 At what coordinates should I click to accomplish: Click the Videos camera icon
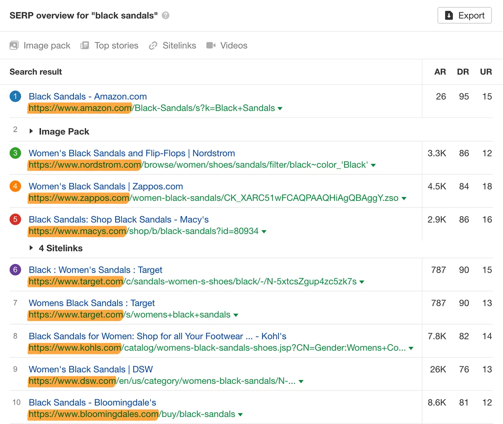211,46
